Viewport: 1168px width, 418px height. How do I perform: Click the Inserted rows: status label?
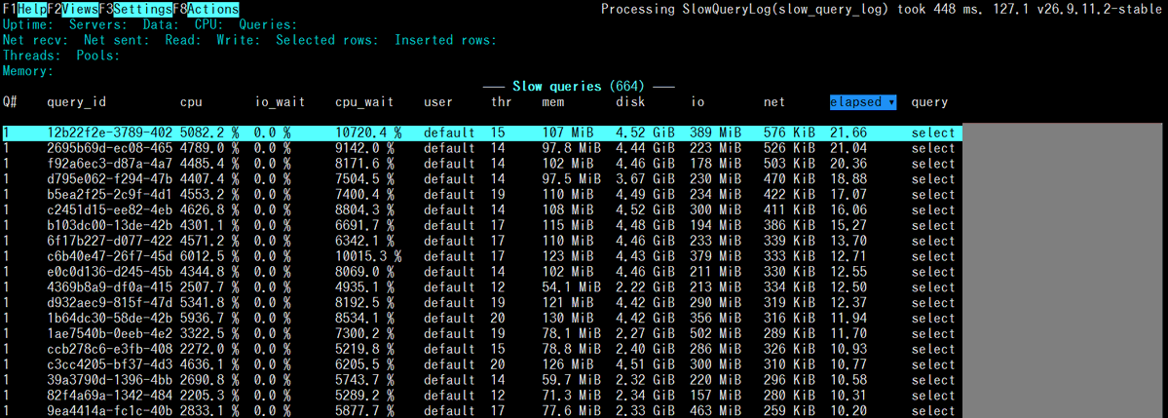(445, 40)
